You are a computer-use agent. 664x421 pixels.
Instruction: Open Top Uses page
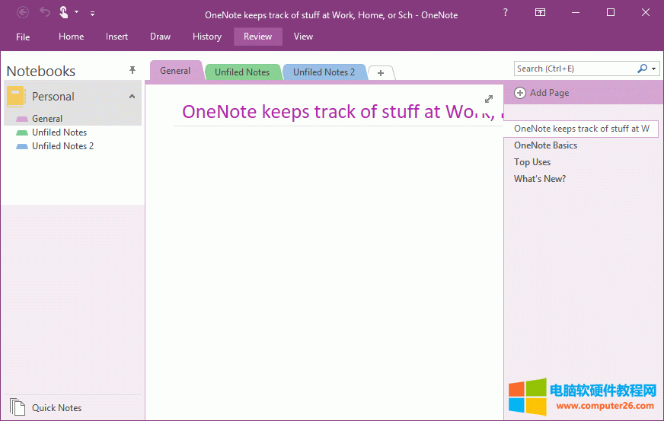click(x=532, y=162)
